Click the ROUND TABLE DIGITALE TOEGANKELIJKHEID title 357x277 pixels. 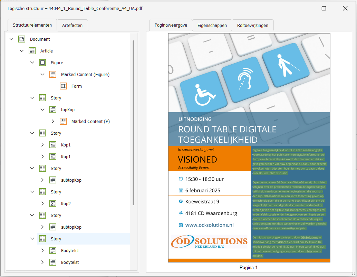point(227,134)
